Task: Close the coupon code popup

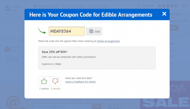Action: 164,14
